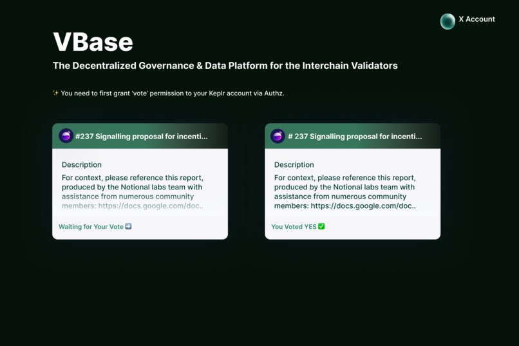Viewport: 519px width, 346px height.
Task: Click the docs.google.com link in the waiting-vote card
Action: coord(151,206)
